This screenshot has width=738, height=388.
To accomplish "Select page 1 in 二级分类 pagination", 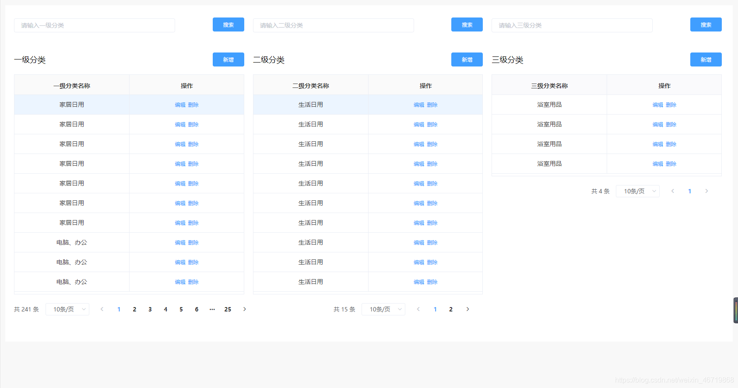I will (435, 309).
